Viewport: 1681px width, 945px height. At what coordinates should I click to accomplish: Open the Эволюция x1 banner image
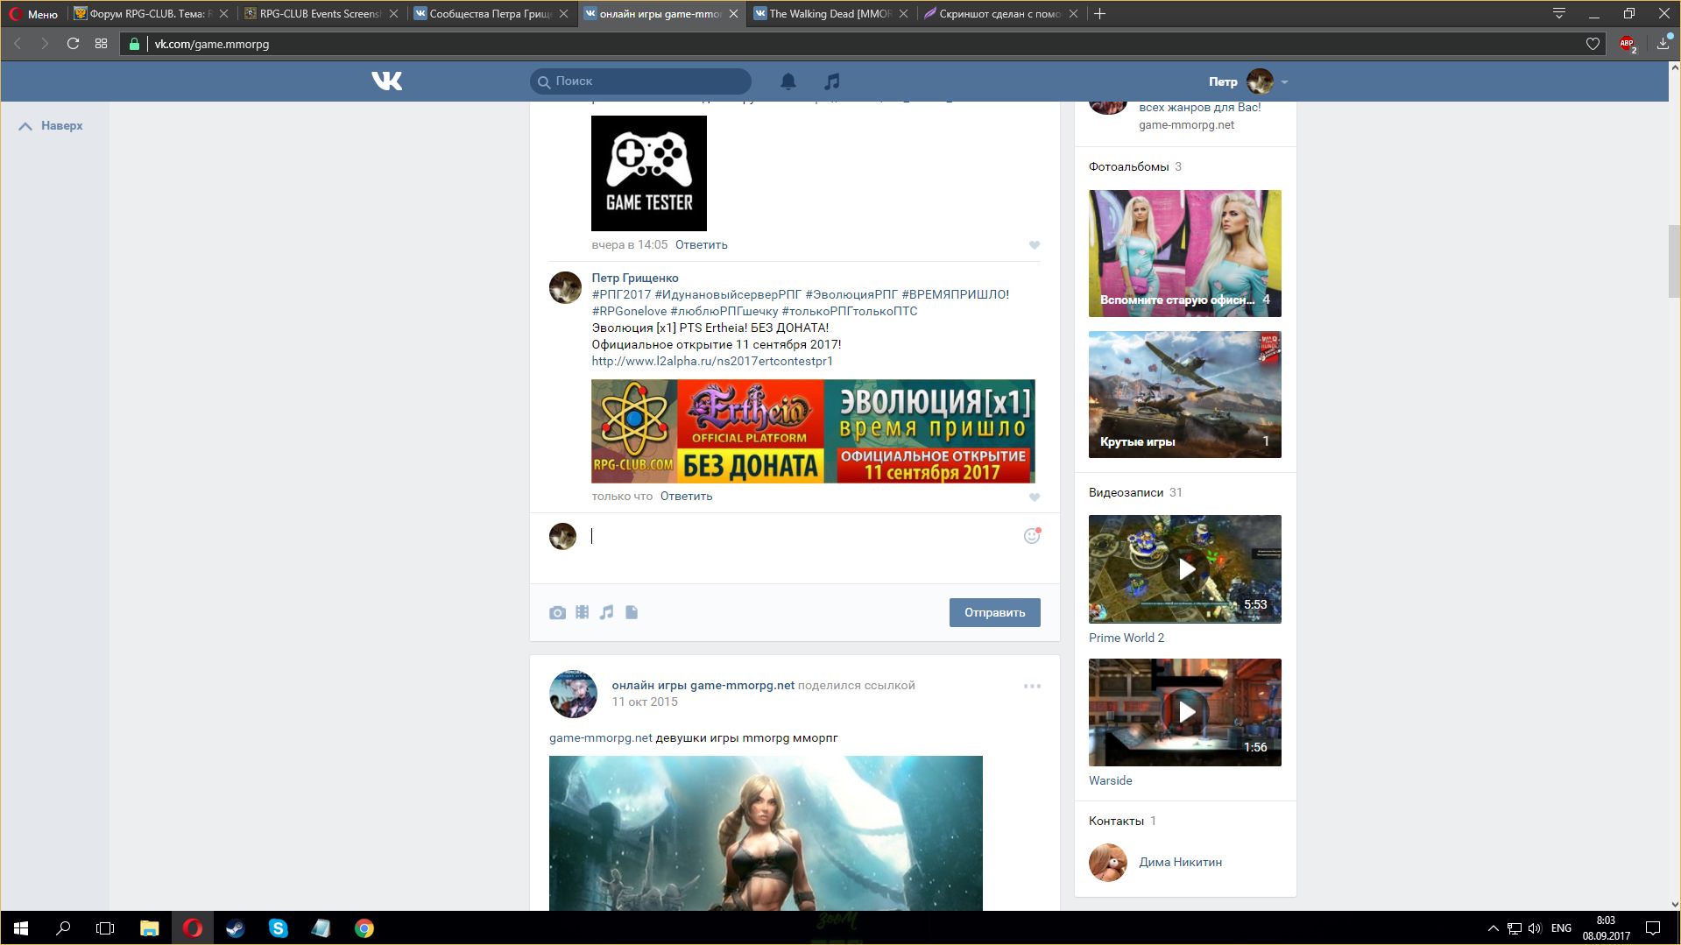(813, 431)
